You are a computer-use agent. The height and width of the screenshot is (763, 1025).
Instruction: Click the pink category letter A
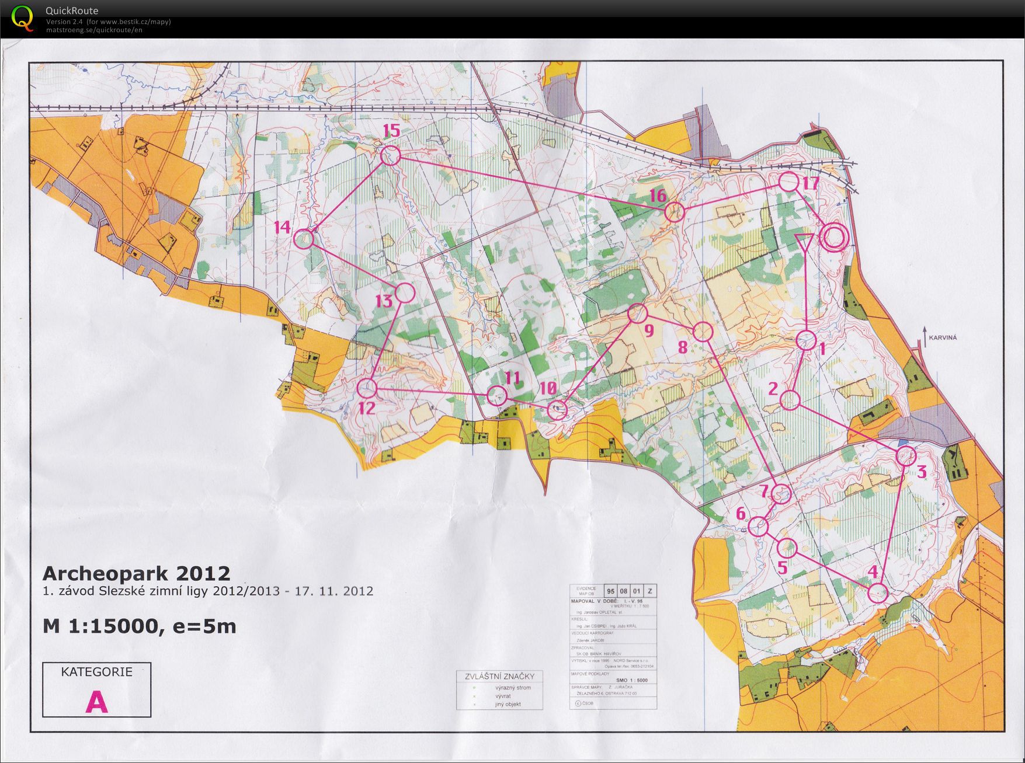click(96, 702)
